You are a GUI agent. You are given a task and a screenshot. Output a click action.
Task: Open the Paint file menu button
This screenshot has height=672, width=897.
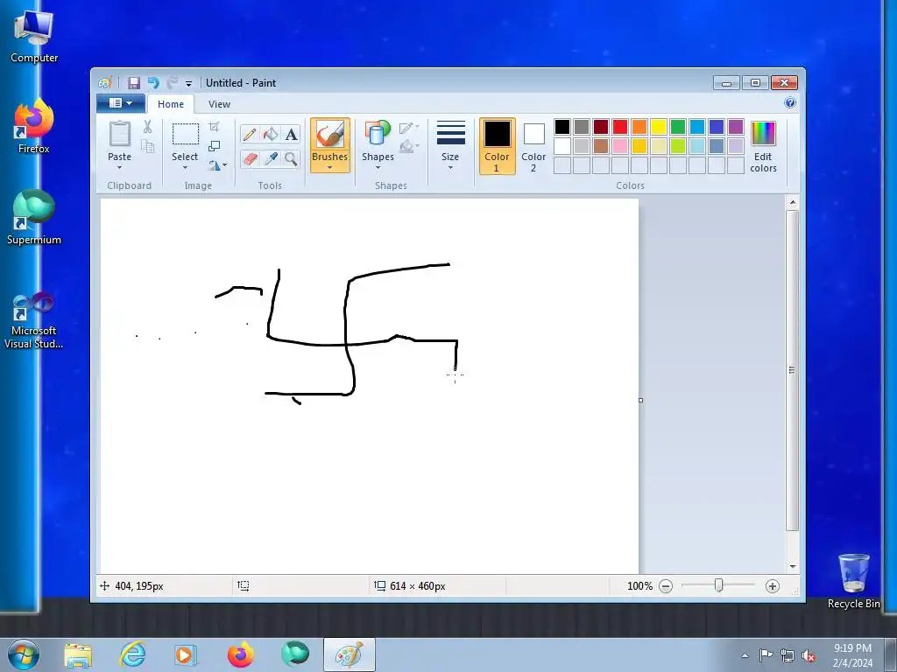[x=120, y=103]
